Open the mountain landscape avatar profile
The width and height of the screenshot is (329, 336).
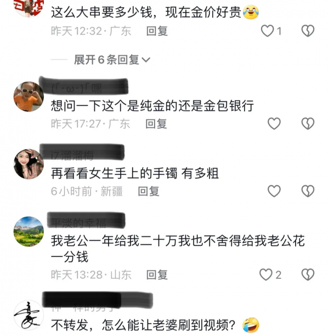coord(29,232)
